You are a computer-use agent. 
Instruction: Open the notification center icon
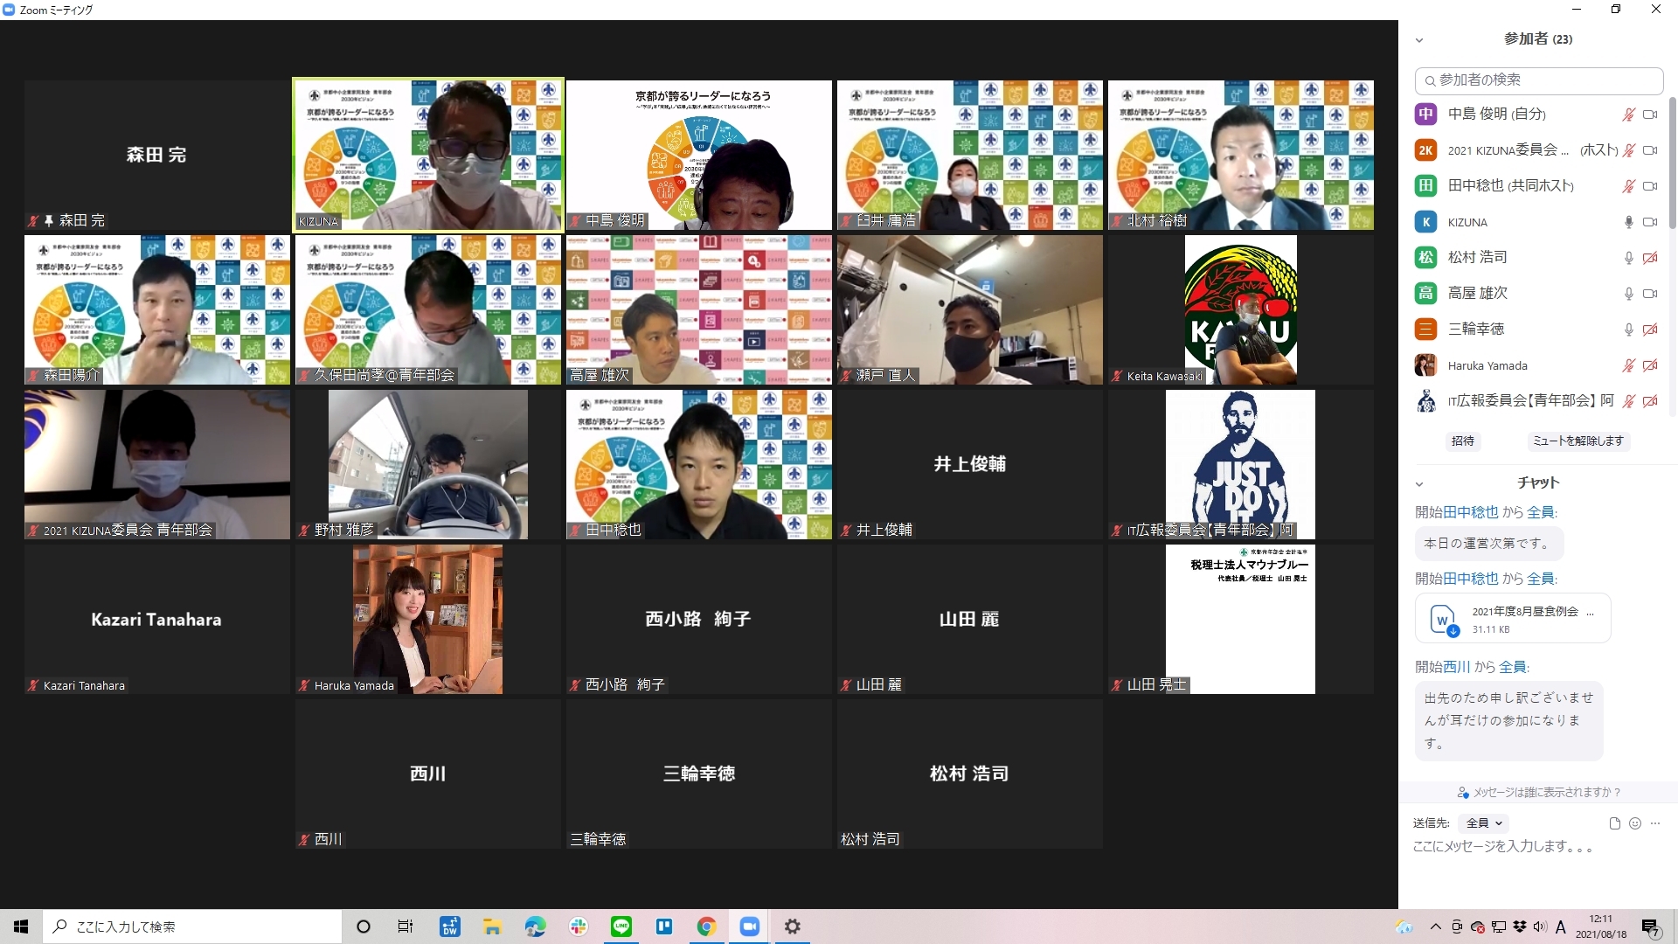[x=1650, y=927]
